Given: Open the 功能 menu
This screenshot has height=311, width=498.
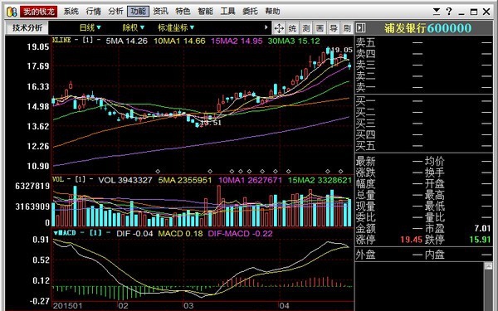Looking at the screenshot, I should 138,12.
